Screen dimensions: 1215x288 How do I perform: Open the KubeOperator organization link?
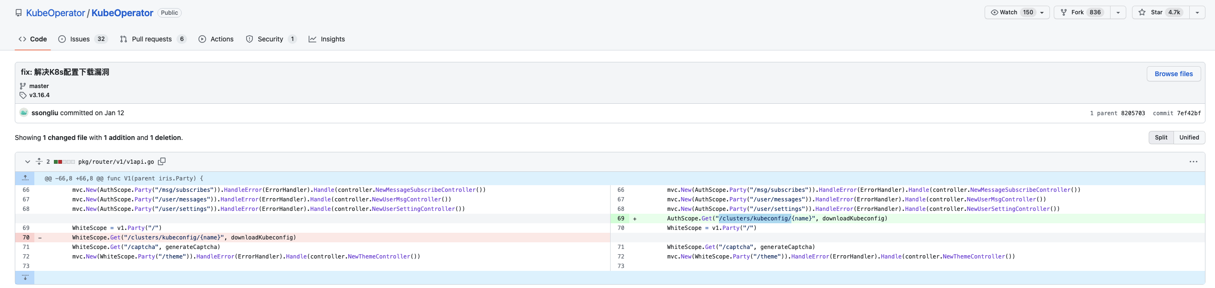(x=55, y=13)
